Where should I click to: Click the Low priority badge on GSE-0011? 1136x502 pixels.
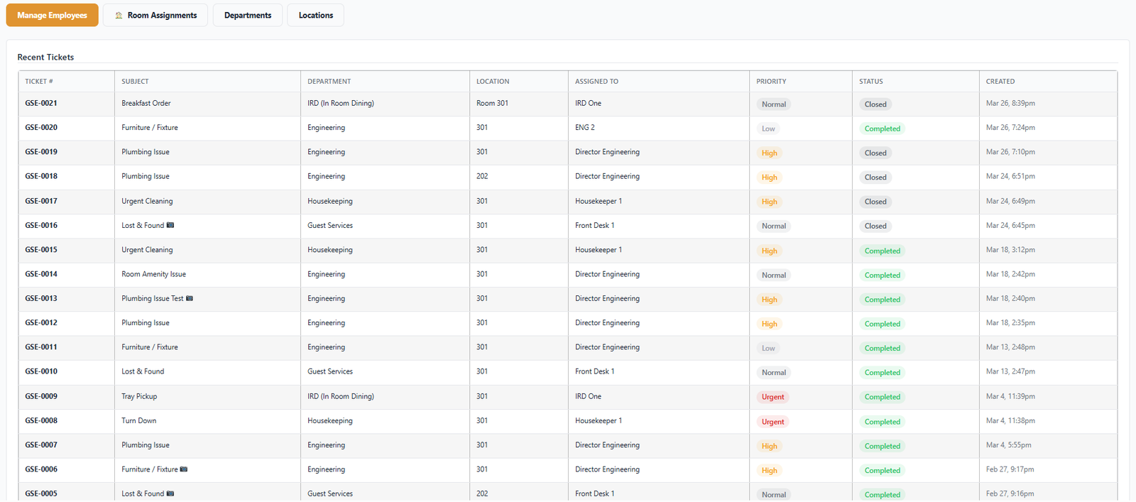click(768, 349)
